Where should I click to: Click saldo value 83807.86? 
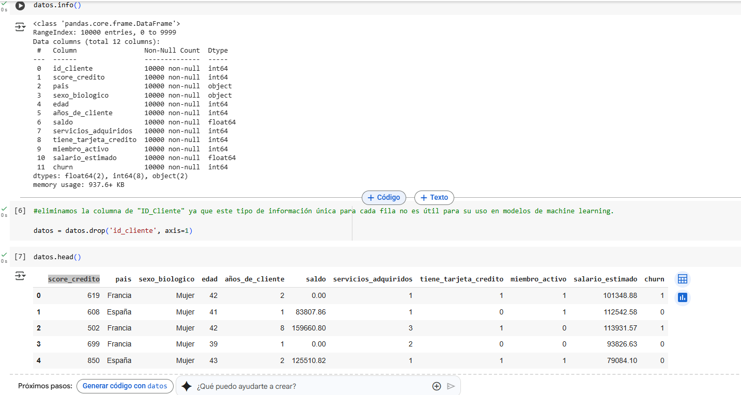click(x=311, y=312)
